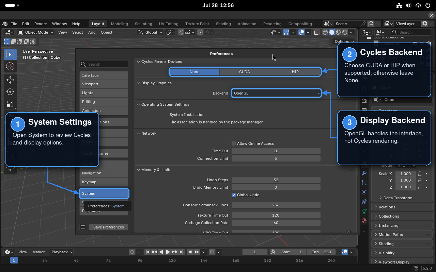Viewport: 436px width, 272px height.
Task: Select the Move tool
Action: coord(10,80)
